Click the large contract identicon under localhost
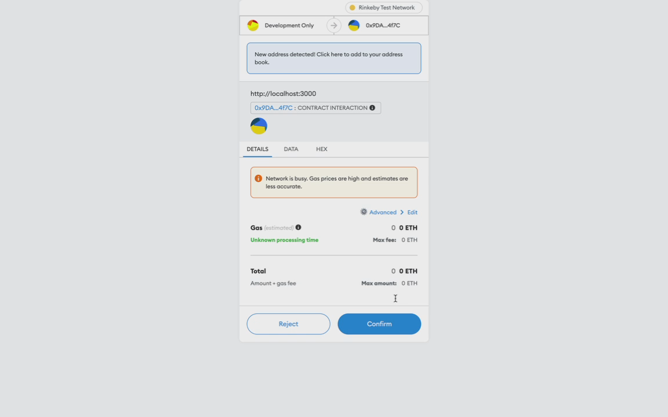Screen dimensions: 668x417 [259, 126]
